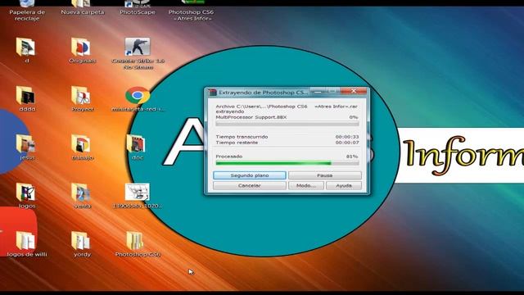
Task: Click the MultiProcessor Support.8BX file progress bar
Action: [x=287, y=124]
